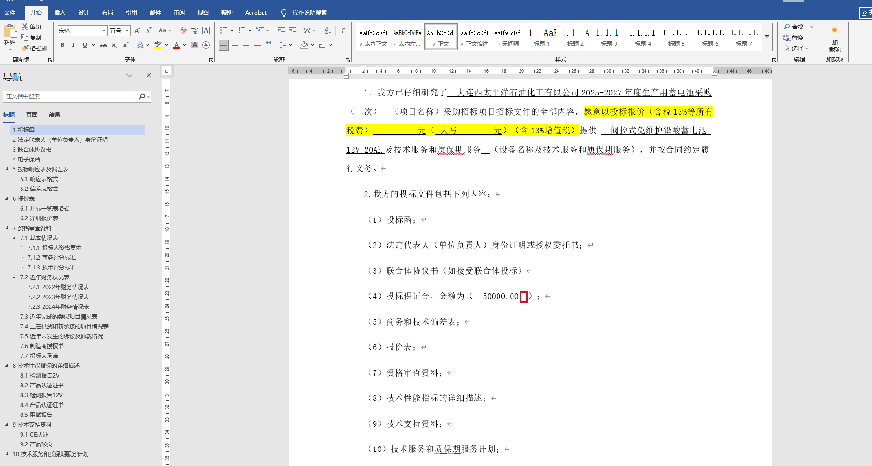Open the font name dropdown (宋体)
Viewport: 872px width, 466px height.
tap(104, 31)
